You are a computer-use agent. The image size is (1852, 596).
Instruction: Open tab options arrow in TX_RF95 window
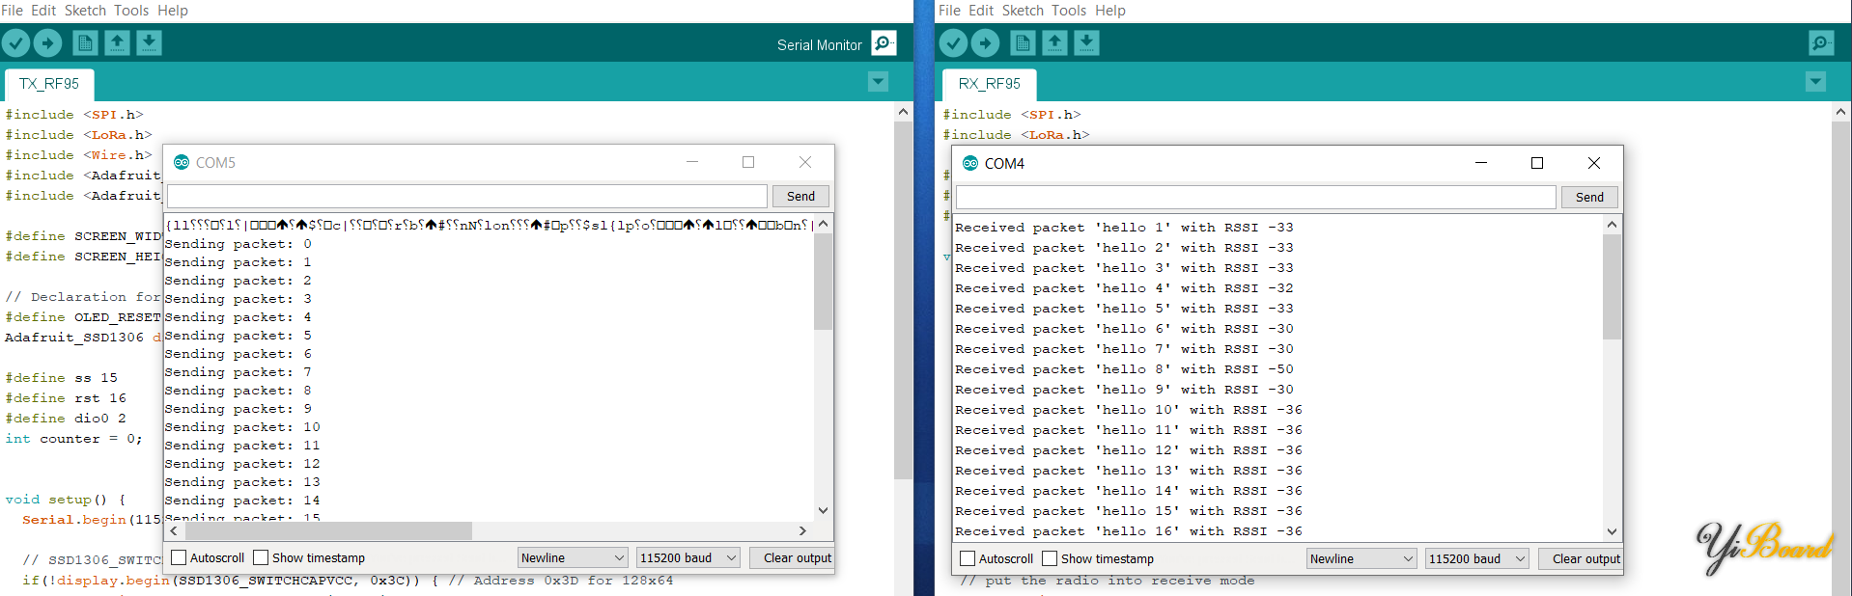click(x=878, y=82)
